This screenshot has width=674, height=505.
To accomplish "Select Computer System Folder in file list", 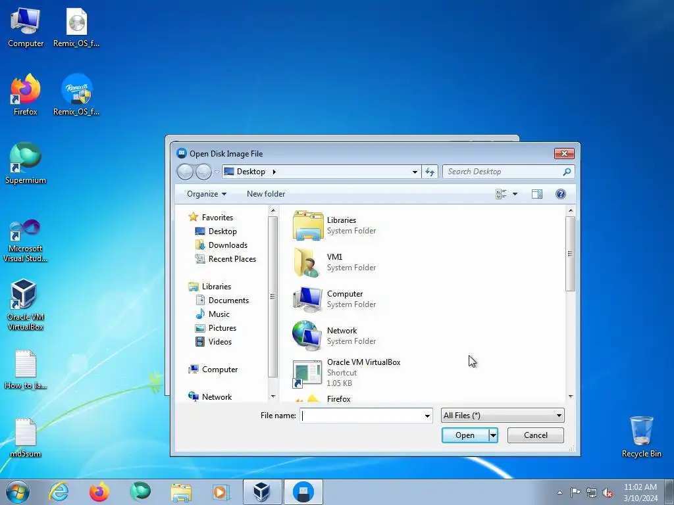I will (335, 299).
